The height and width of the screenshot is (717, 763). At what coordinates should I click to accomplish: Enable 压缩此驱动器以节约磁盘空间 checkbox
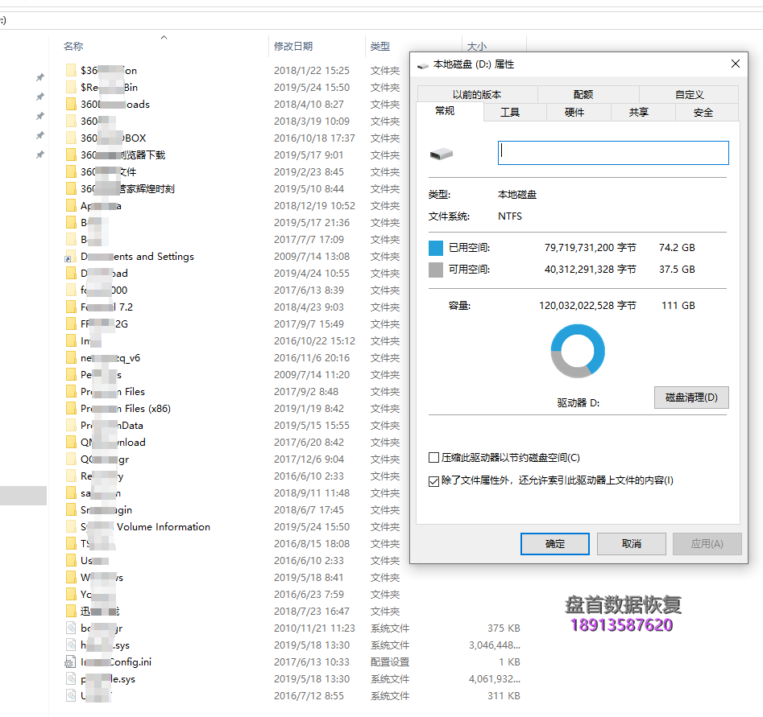click(433, 455)
